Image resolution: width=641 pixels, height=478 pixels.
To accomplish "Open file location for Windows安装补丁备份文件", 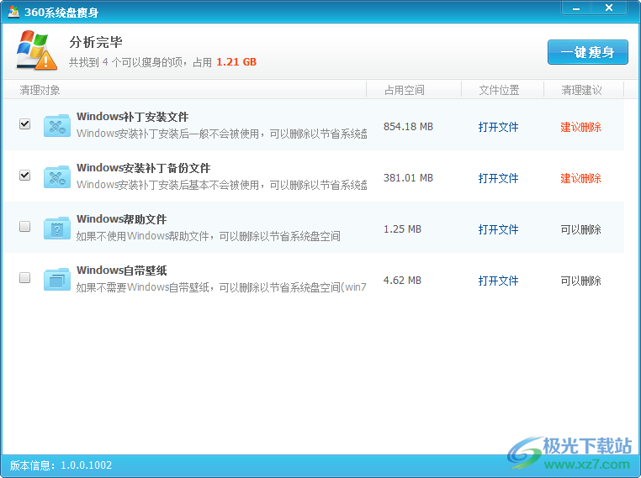I will coord(498,179).
